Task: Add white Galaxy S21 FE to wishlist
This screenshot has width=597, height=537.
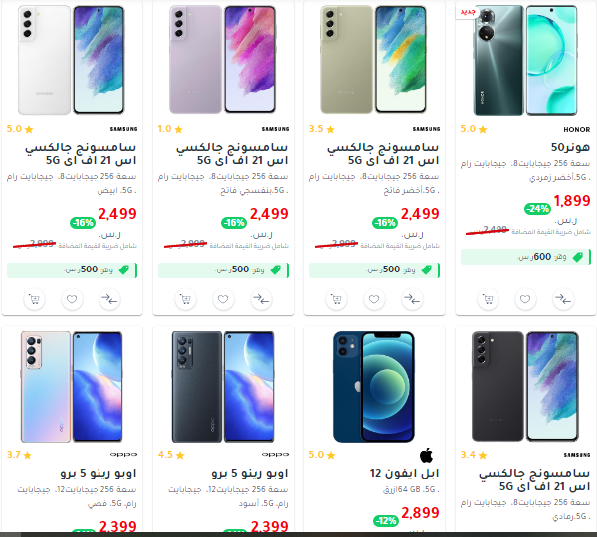Action: 72,300
